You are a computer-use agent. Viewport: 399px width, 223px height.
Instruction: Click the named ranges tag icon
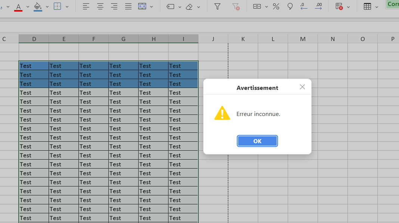click(x=170, y=7)
